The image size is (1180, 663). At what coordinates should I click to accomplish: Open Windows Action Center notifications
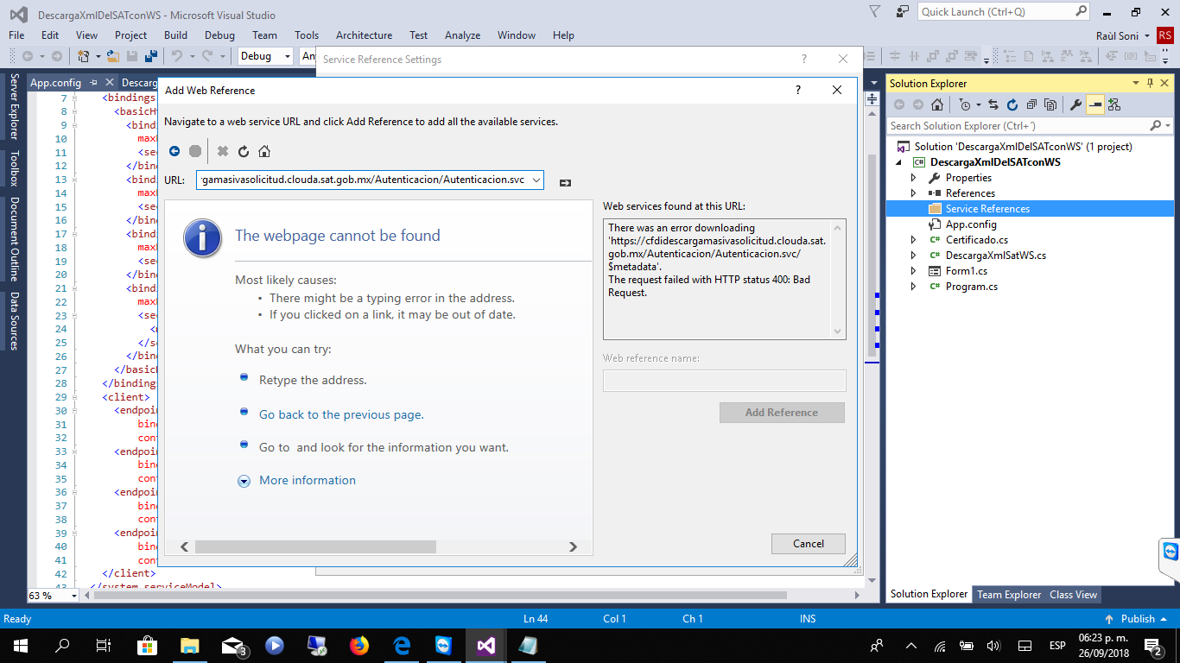1154,645
